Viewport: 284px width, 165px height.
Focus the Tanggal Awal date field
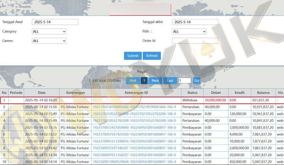tap(55, 22)
